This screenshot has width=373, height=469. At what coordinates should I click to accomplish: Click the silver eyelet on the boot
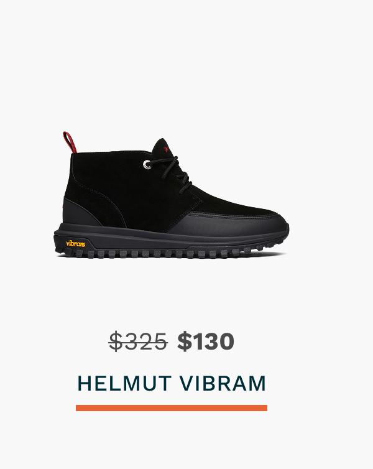tap(147, 164)
